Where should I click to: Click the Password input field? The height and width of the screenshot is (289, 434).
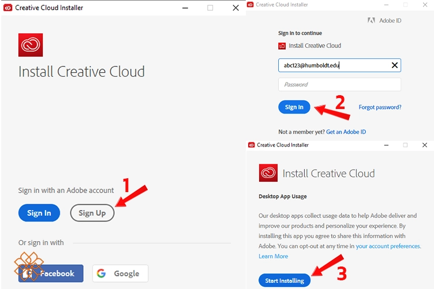339,84
